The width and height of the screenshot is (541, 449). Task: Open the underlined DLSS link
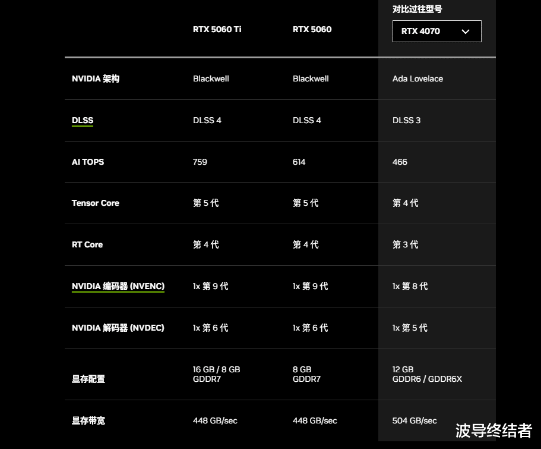coord(83,120)
